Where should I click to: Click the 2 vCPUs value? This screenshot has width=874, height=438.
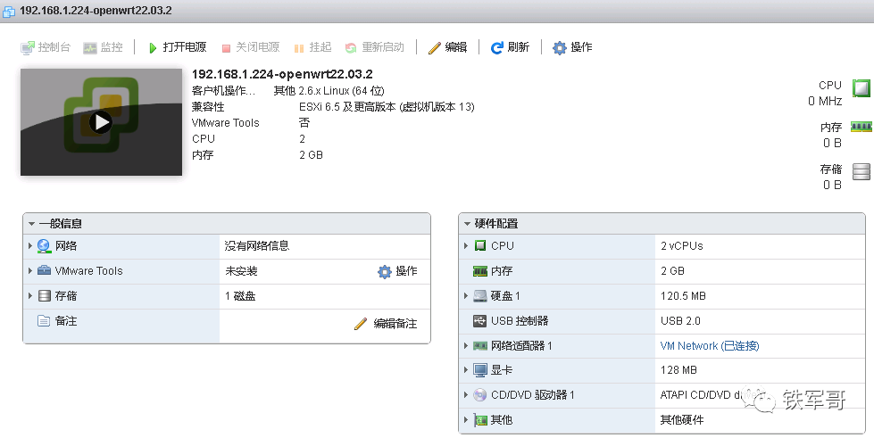pos(682,245)
